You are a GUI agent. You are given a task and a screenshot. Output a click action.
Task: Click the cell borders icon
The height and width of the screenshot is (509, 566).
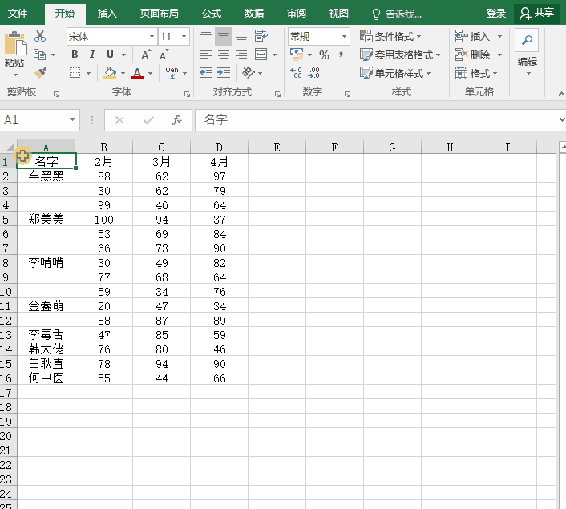(x=75, y=73)
